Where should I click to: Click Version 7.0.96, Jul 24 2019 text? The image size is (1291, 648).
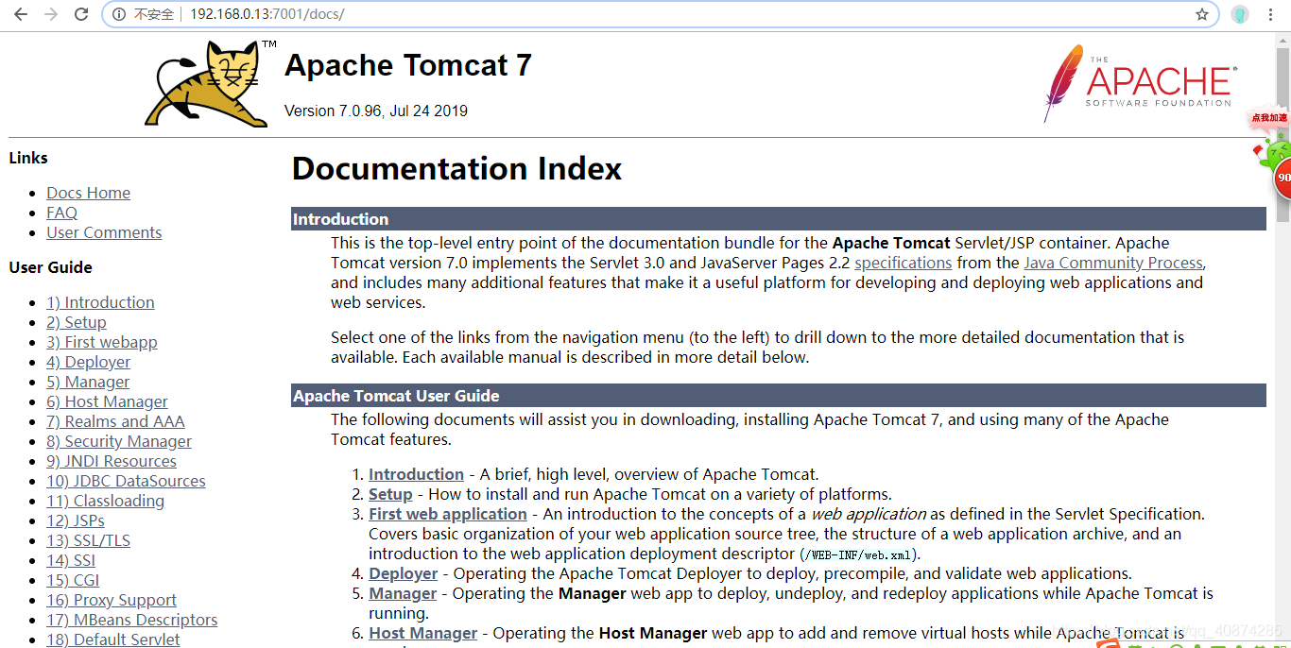click(x=375, y=111)
